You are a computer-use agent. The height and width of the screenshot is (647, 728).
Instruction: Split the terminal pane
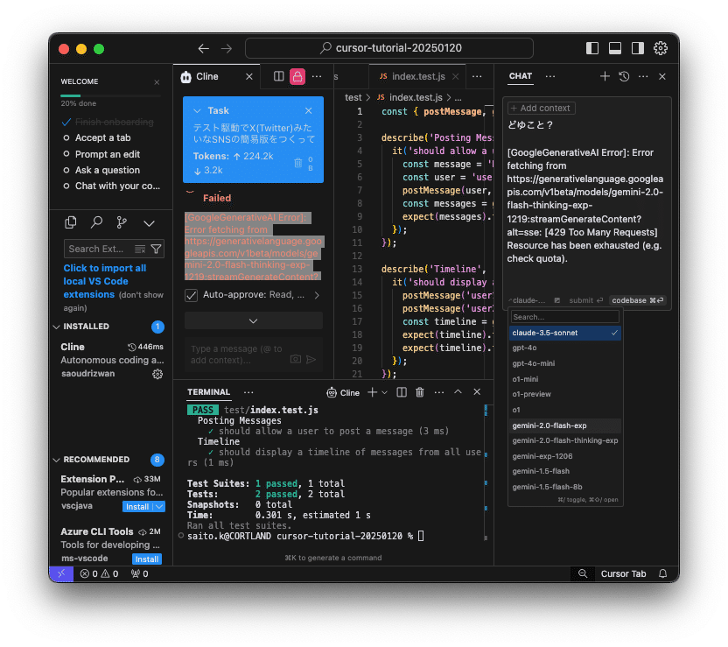(402, 392)
